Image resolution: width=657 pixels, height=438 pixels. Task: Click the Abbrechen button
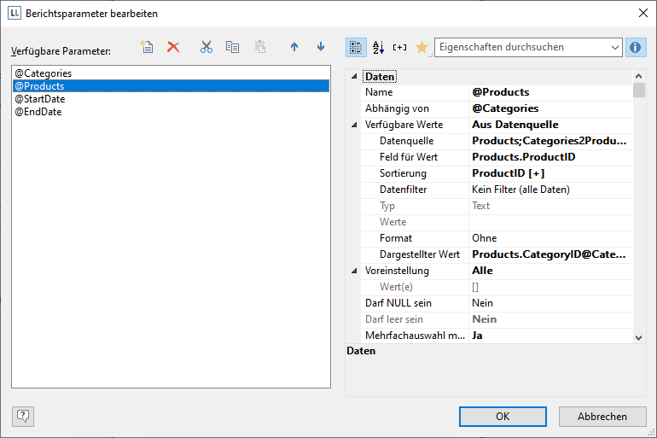602,417
